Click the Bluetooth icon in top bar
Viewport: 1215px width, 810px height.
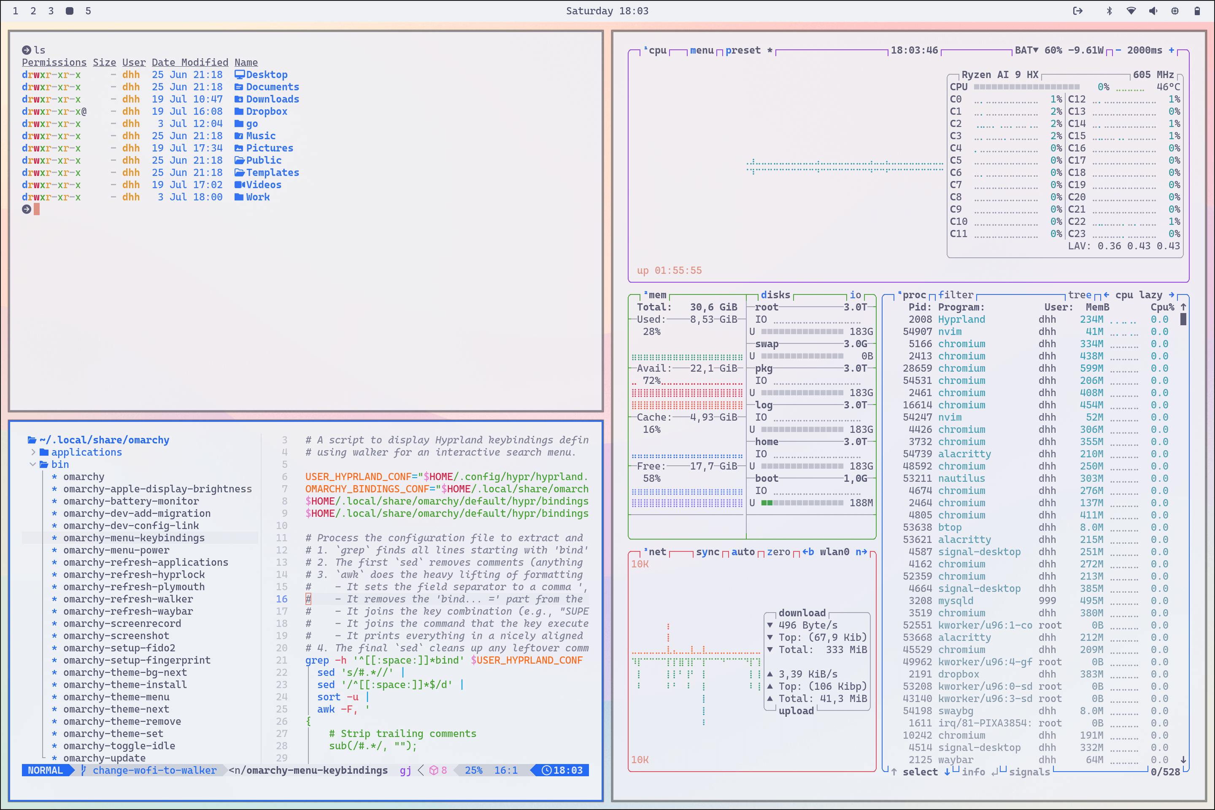[1109, 11]
